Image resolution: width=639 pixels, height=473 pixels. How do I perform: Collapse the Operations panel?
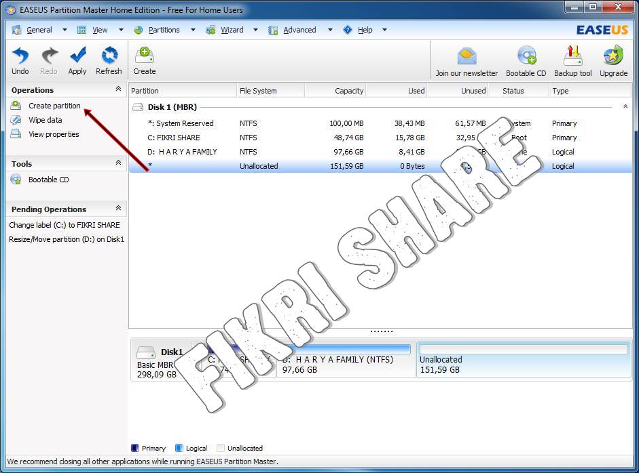[118, 89]
